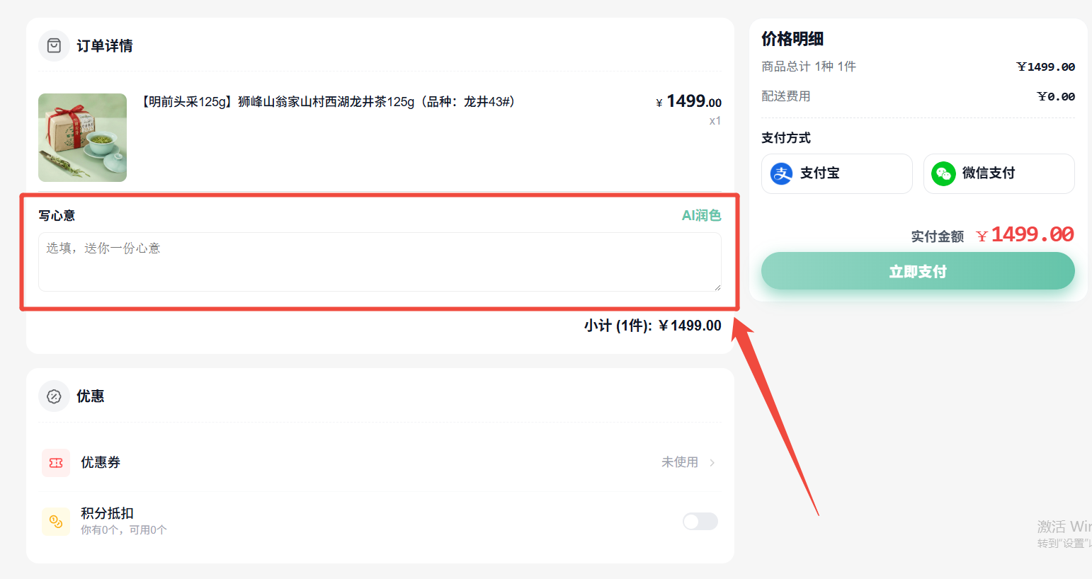Viewport: 1092px width, 579px height.
Task: Click the product title of Longjing tea
Action: pos(328,102)
